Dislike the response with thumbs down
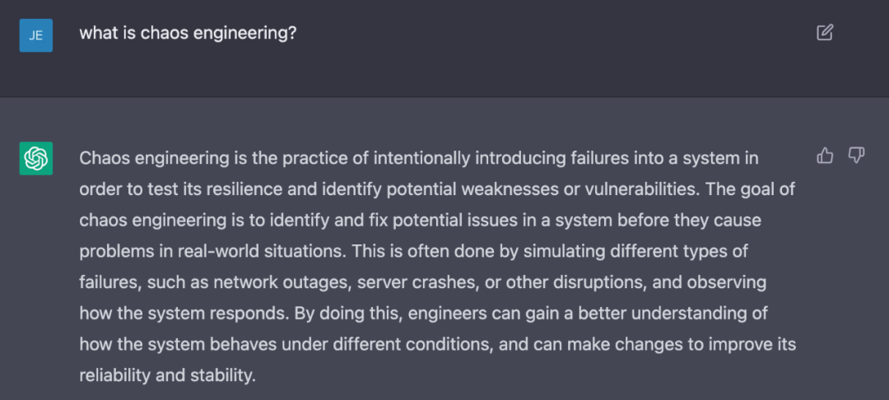Image resolution: width=889 pixels, height=400 pixels. (x=857, y=156)
